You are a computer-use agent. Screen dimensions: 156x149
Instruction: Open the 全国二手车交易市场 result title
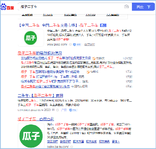pyautogui.click(x=59, y=26)
